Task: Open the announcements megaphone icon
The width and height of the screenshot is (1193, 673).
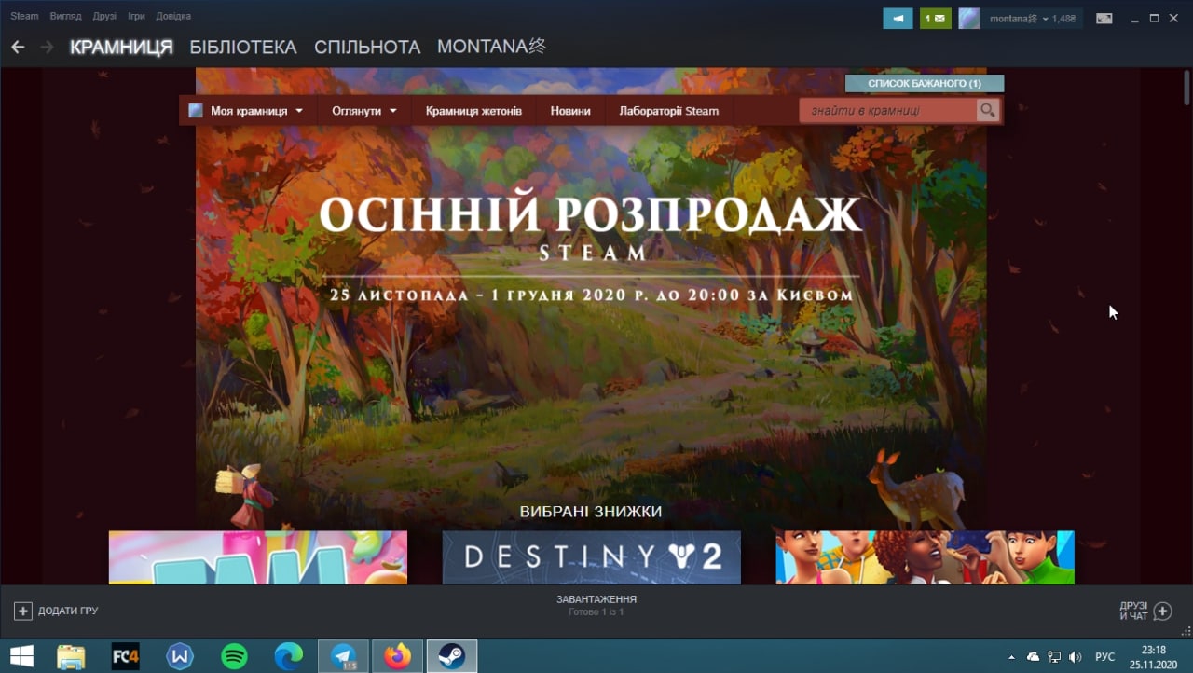Action: tap(898, 18)
